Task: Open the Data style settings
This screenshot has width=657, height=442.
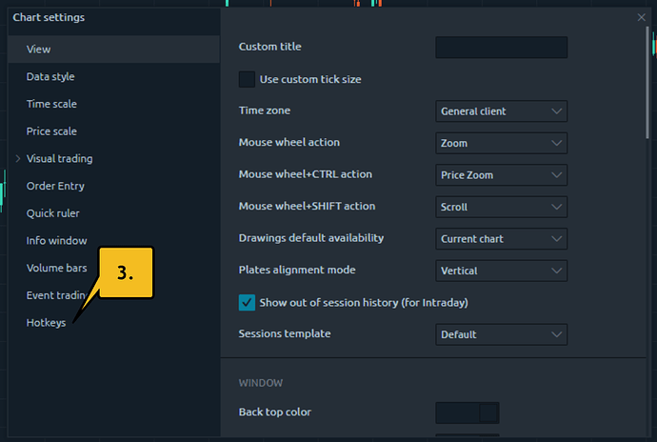Action: [50, 76]
